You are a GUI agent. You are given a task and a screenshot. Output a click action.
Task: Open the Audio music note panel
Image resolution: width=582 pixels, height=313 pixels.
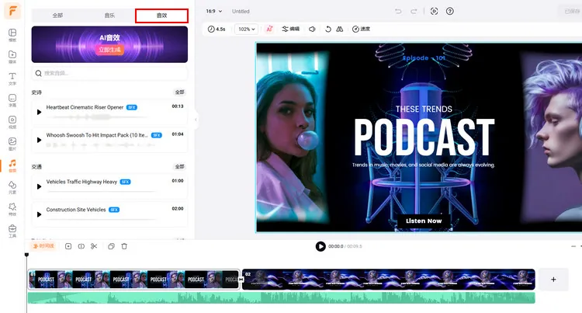(12, 165)
